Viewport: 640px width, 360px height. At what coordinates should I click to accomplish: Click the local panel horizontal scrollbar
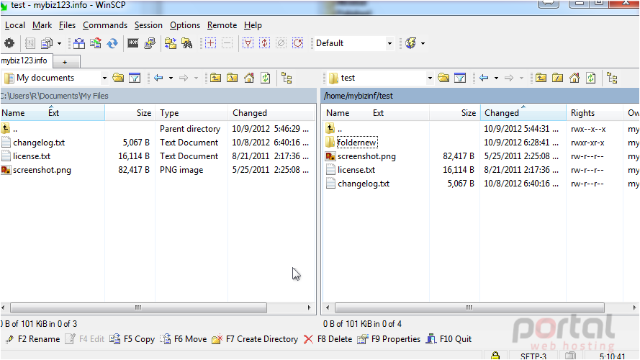coord(138,307)
